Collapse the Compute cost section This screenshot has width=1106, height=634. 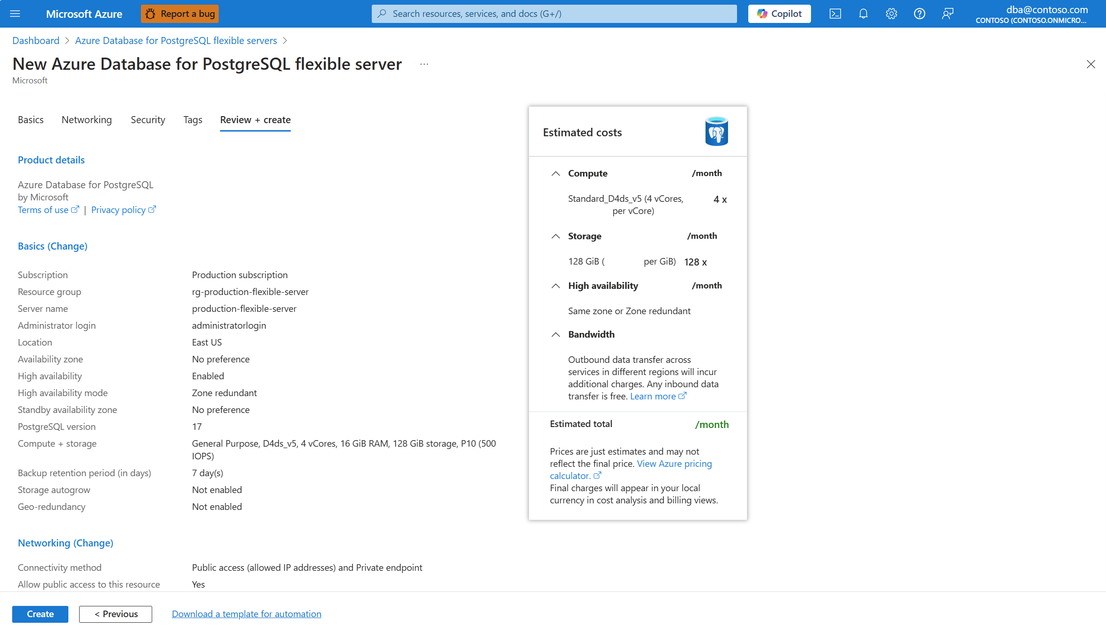click(x=556, y=173)
